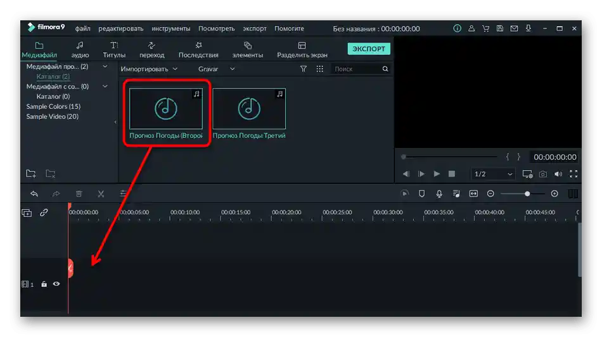Click the delete trash icon

click(x=79, y=193)
